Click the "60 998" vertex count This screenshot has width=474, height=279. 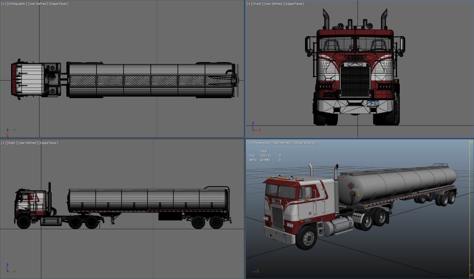coord(265,160)
